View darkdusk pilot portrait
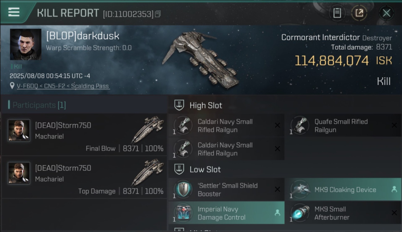 tap(26, 44)
